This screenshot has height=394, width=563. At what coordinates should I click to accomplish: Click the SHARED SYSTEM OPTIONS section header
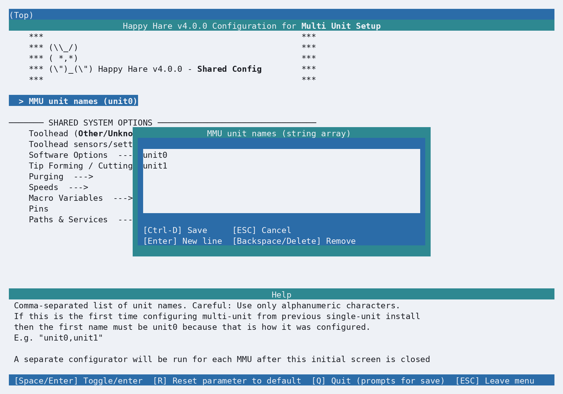click(x=100, y=123)
